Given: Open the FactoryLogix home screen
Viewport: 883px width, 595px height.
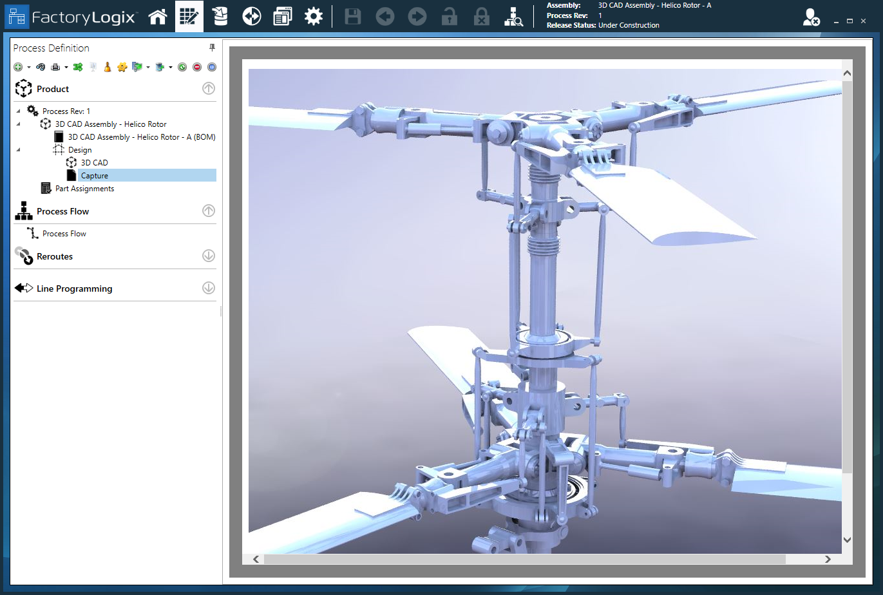Looking at the screenshot, I should [158, 16].
